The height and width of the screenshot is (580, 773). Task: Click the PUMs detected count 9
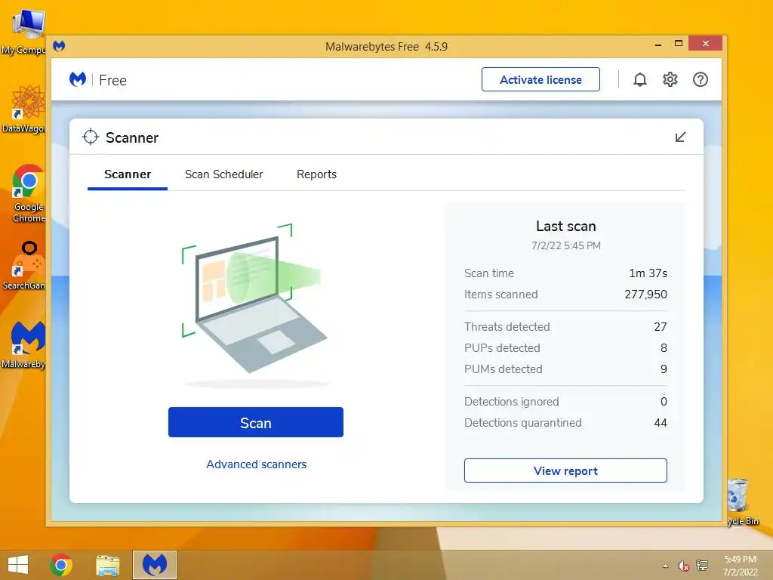664,369
